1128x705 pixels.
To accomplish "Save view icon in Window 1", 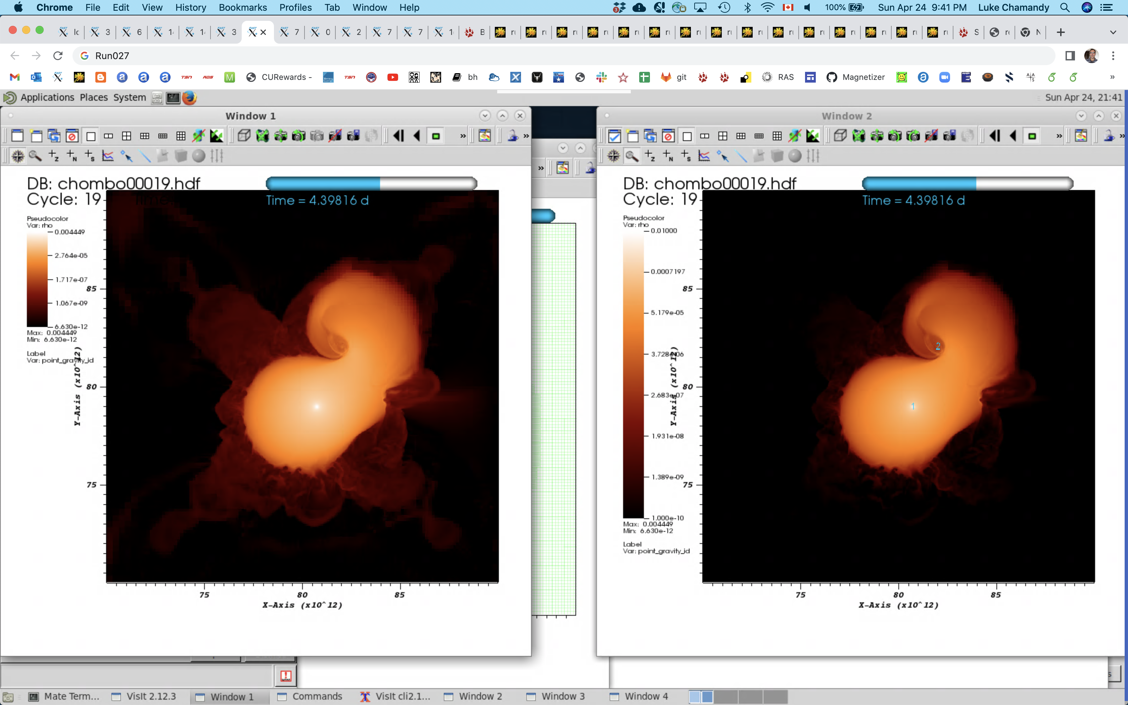I will [353, 136].
